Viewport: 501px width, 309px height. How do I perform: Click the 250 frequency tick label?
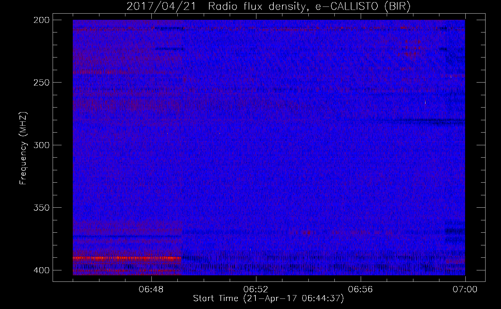click(x=41, y=83)
